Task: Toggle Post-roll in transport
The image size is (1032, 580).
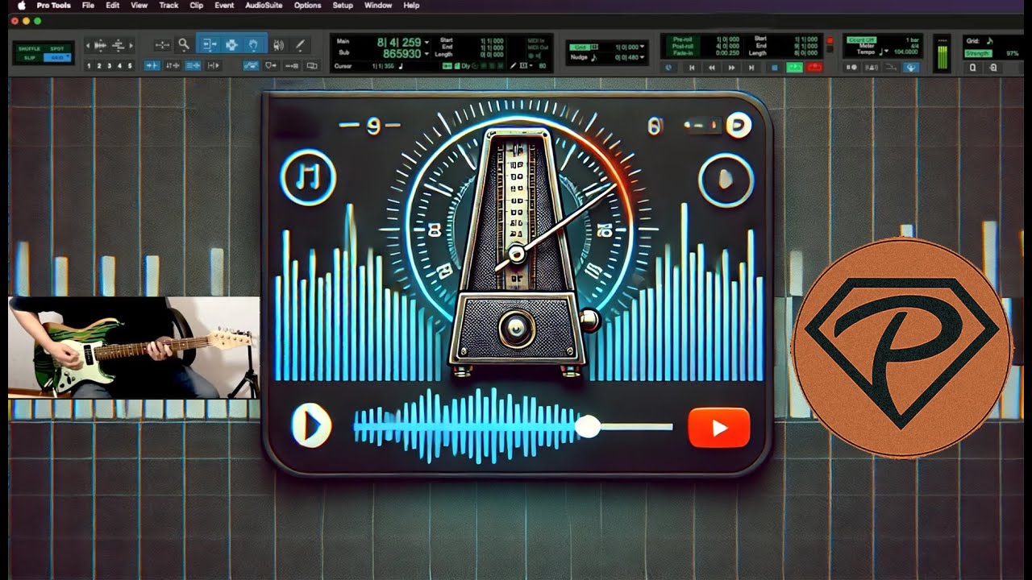Action: click(682, 46)
